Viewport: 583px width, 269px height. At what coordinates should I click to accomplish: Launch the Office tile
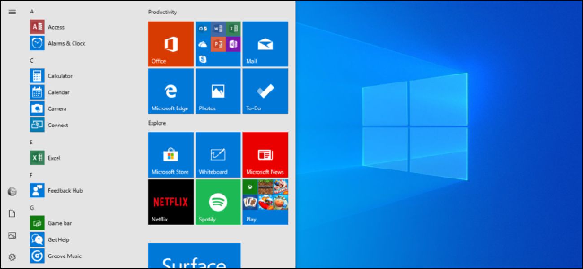click(x=170, y=43)
